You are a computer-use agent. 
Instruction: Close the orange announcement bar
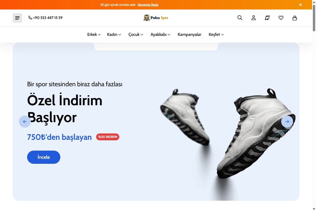(300, 5)
